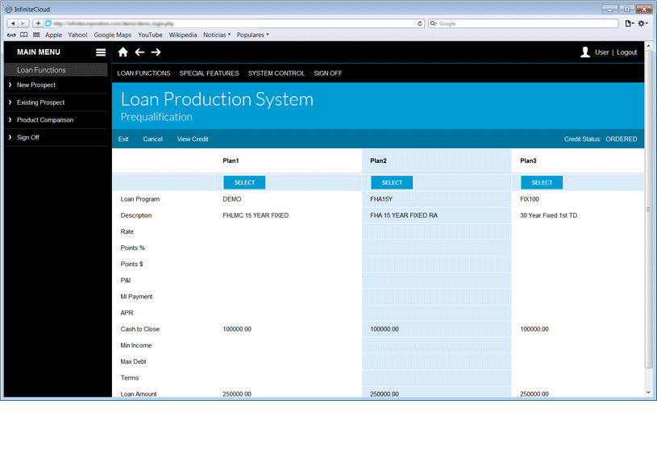Click the hamburger menu icon beside Main Menu

[x=101, y=52]
